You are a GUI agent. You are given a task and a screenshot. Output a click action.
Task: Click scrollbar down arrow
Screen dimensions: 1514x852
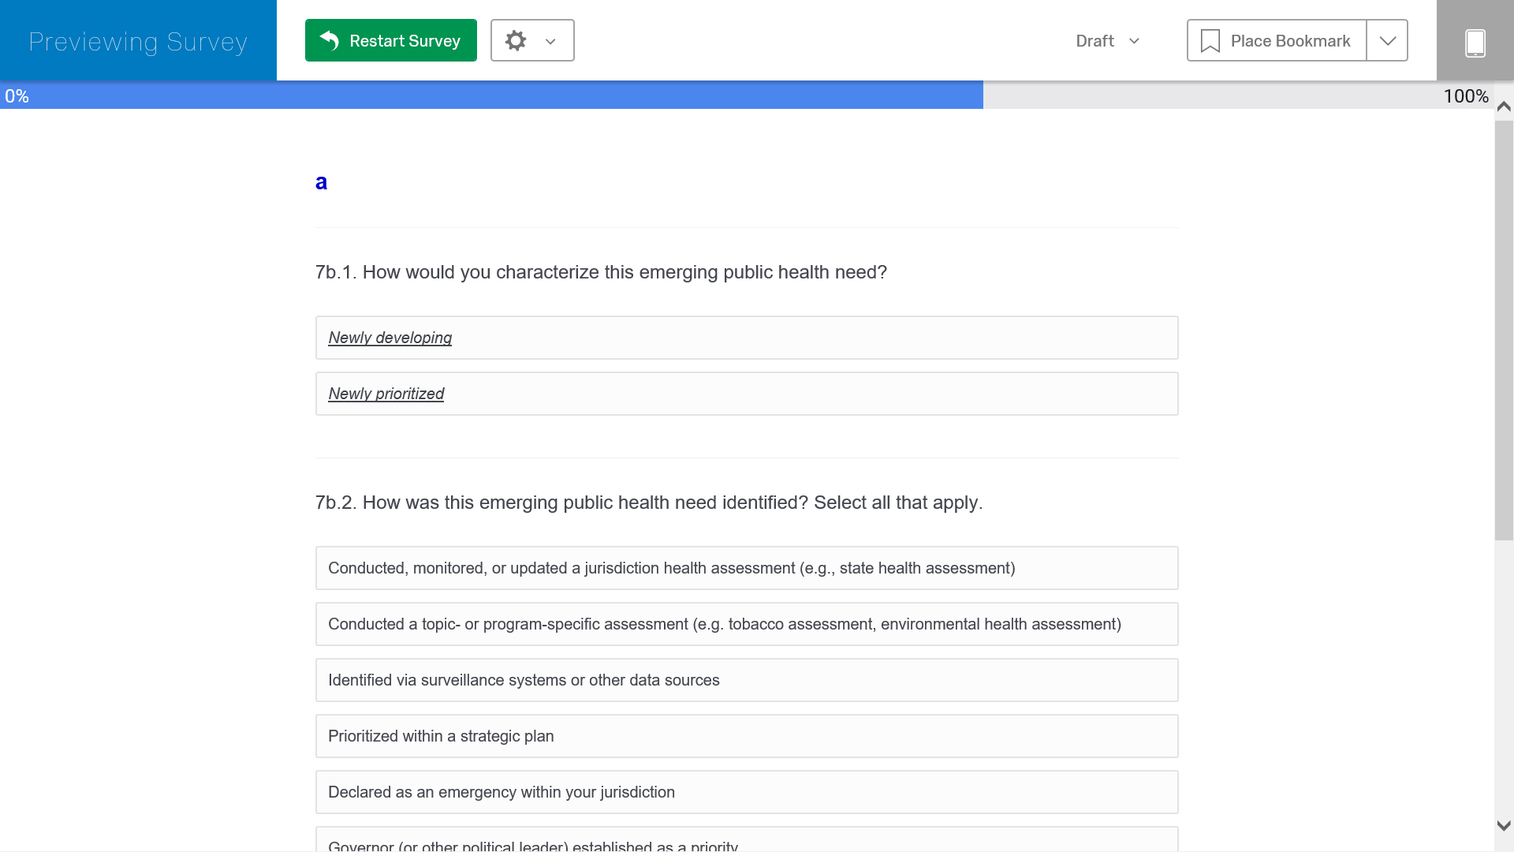click(x=1504, y=826)
